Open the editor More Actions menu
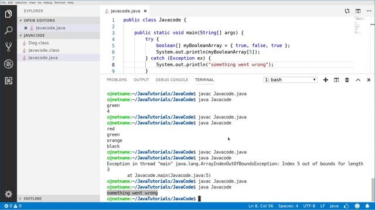Image resolution: width=375 pixels, height=210 pixels. (x=369, y=11)
